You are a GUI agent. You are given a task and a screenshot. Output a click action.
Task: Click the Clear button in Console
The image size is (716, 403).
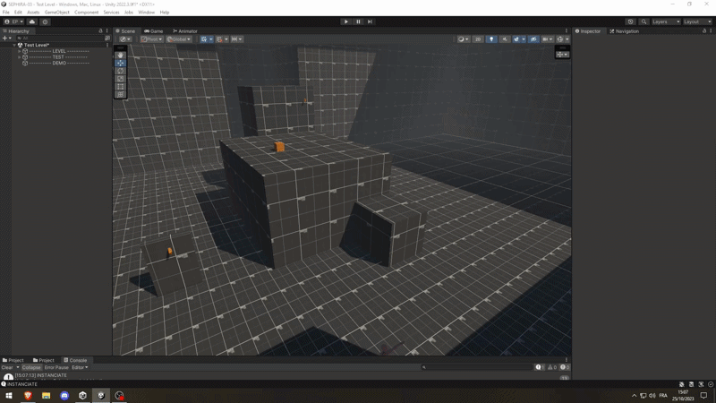click(6, 367)
